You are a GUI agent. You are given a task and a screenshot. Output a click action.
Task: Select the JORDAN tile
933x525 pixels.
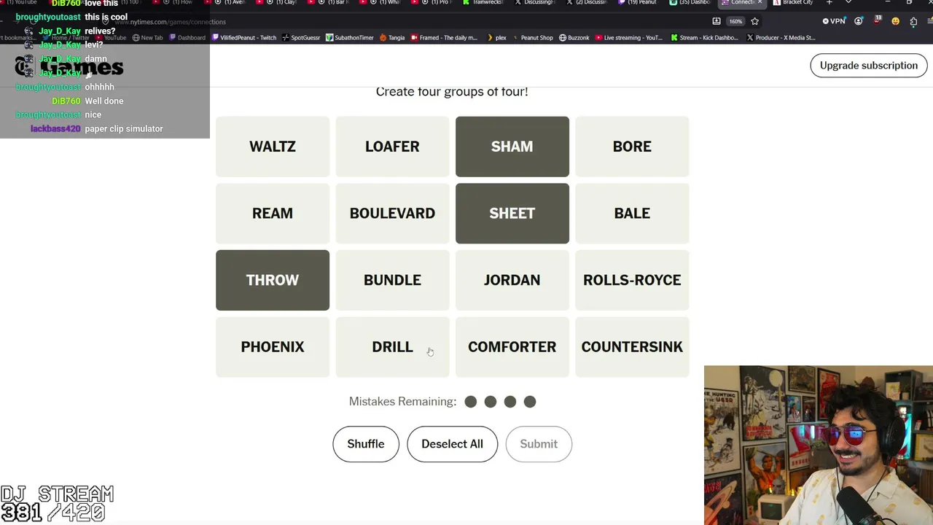tap(512, 280)
